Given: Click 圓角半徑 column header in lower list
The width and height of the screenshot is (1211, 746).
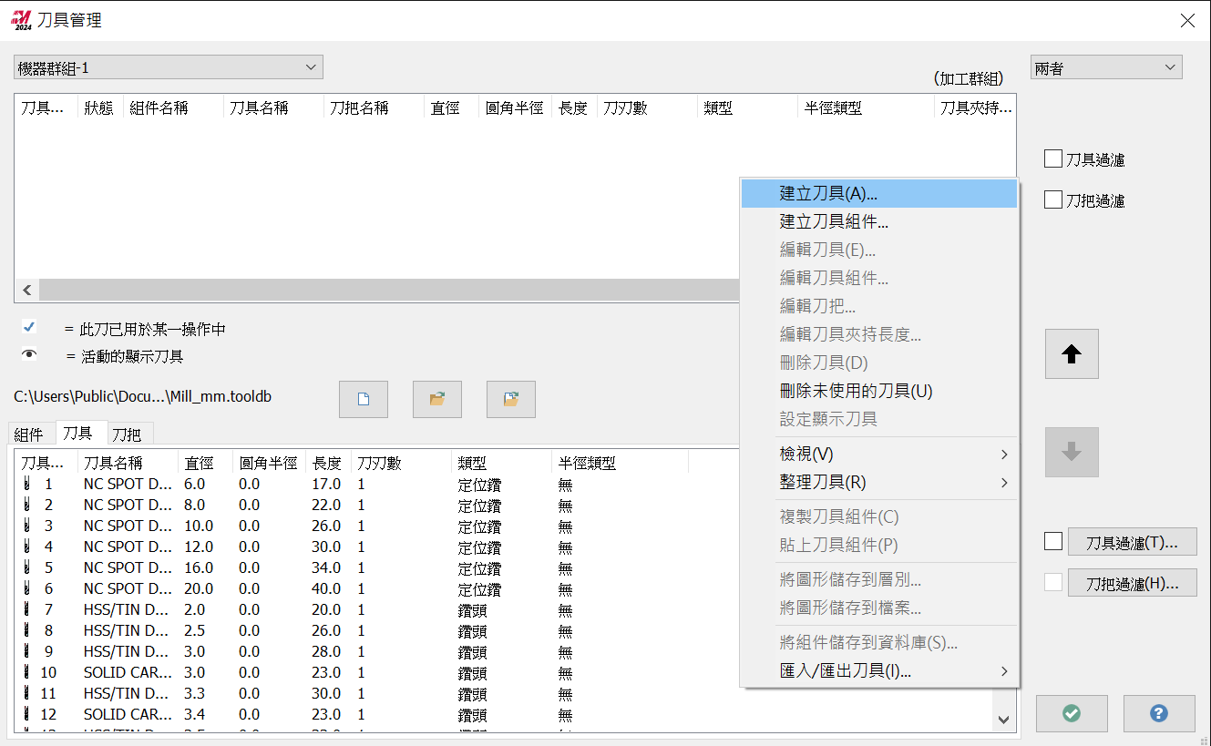Looking at the screenshot, I should pos(269,463).
